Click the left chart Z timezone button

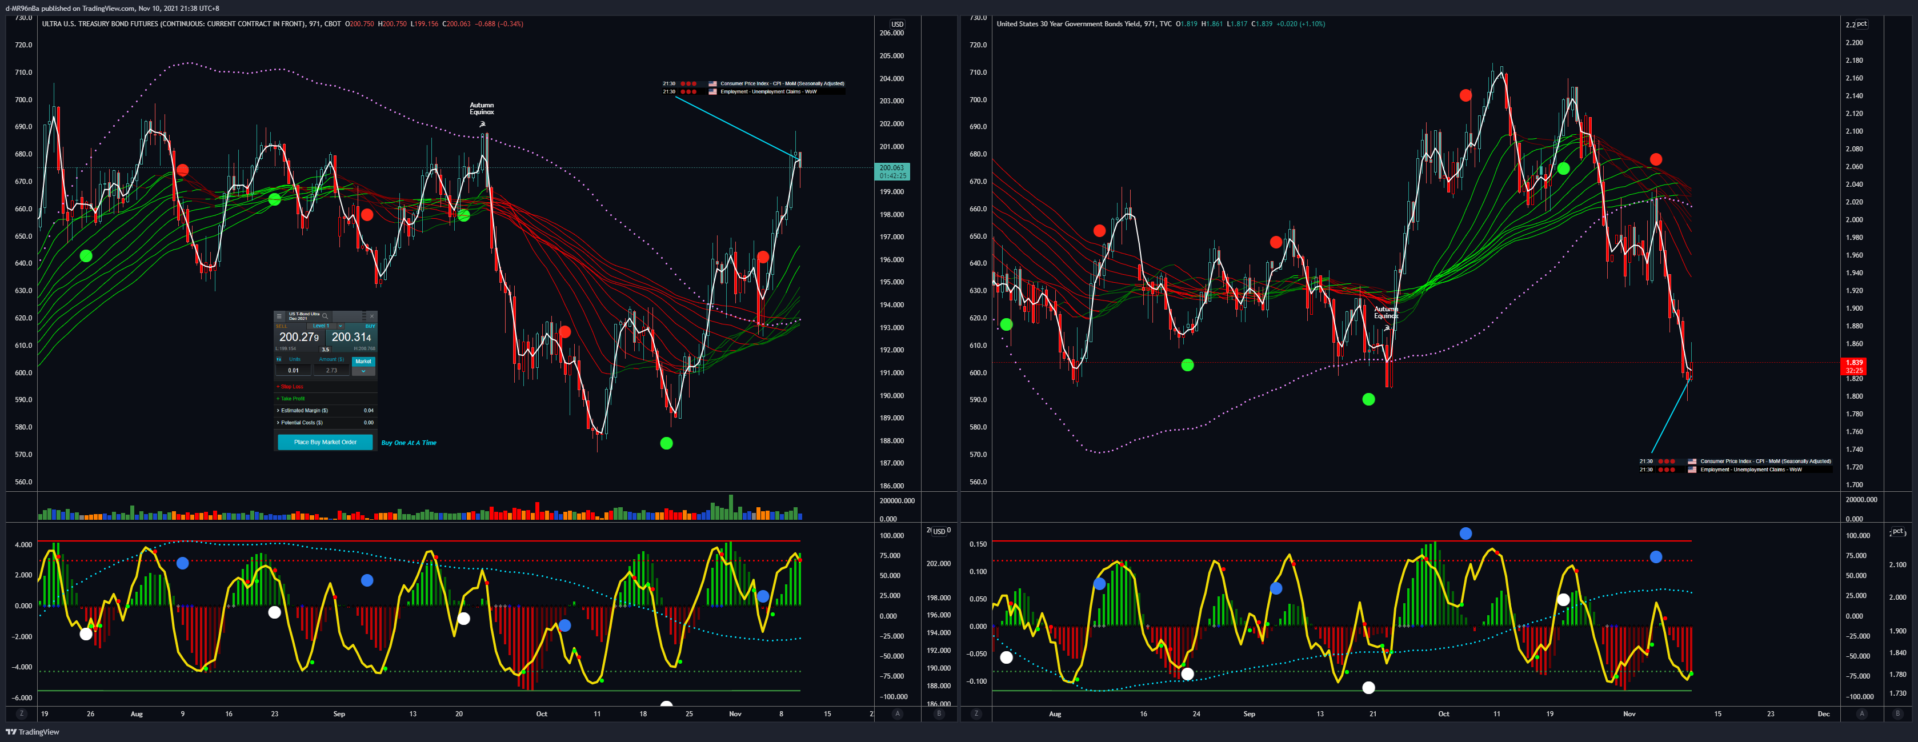click(21, 713)
